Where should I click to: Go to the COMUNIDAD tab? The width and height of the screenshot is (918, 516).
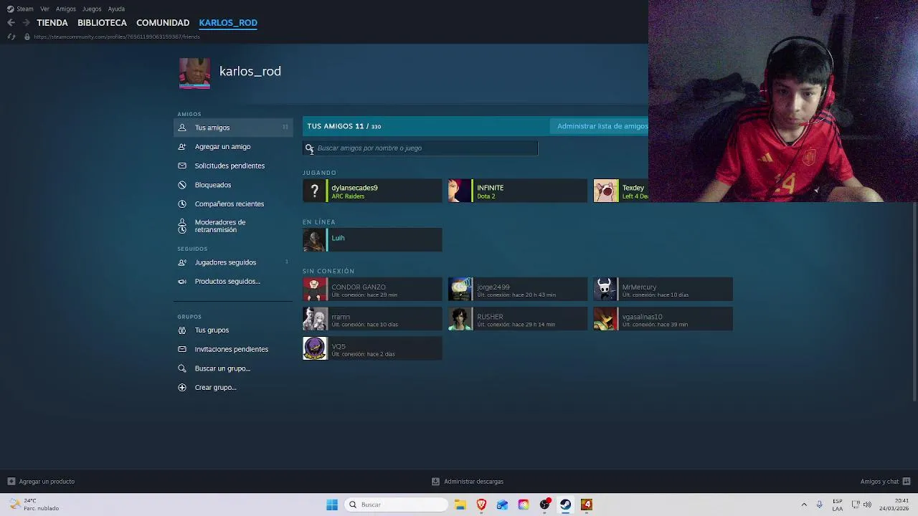tap(163, 22)
